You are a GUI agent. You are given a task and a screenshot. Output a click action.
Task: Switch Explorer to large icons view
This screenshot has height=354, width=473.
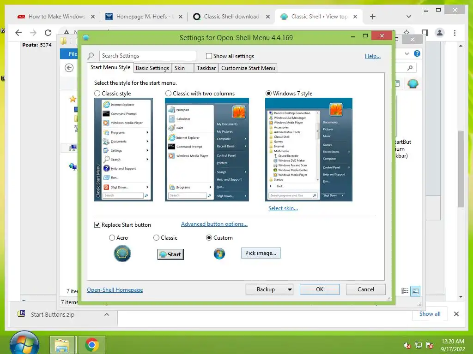click(415, 291)
